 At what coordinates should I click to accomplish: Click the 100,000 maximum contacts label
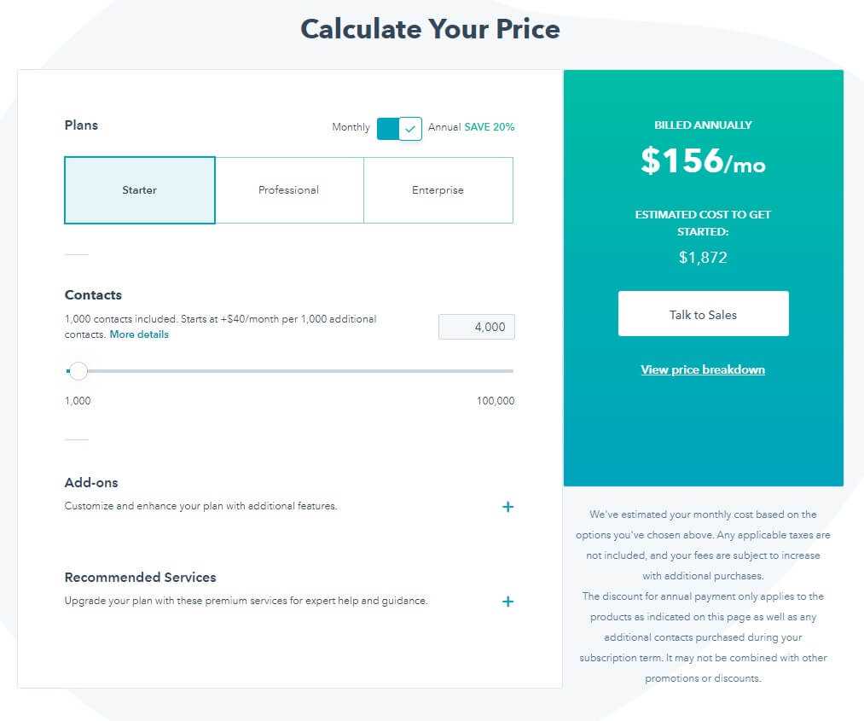[x=496, y=401]
